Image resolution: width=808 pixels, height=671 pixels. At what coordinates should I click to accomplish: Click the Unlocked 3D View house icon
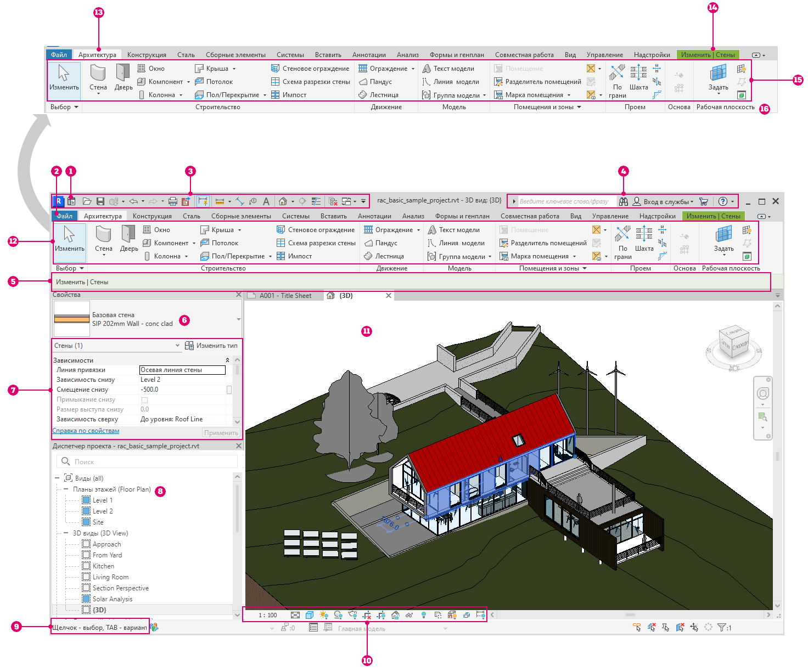(395, 615)
